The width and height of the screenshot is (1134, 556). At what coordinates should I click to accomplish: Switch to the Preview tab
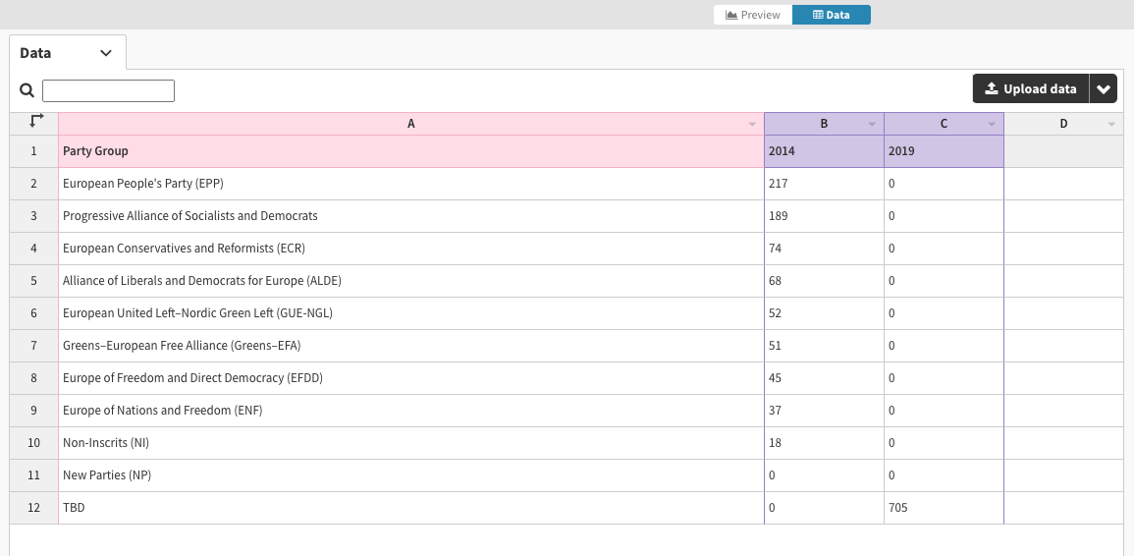[753, 15]
